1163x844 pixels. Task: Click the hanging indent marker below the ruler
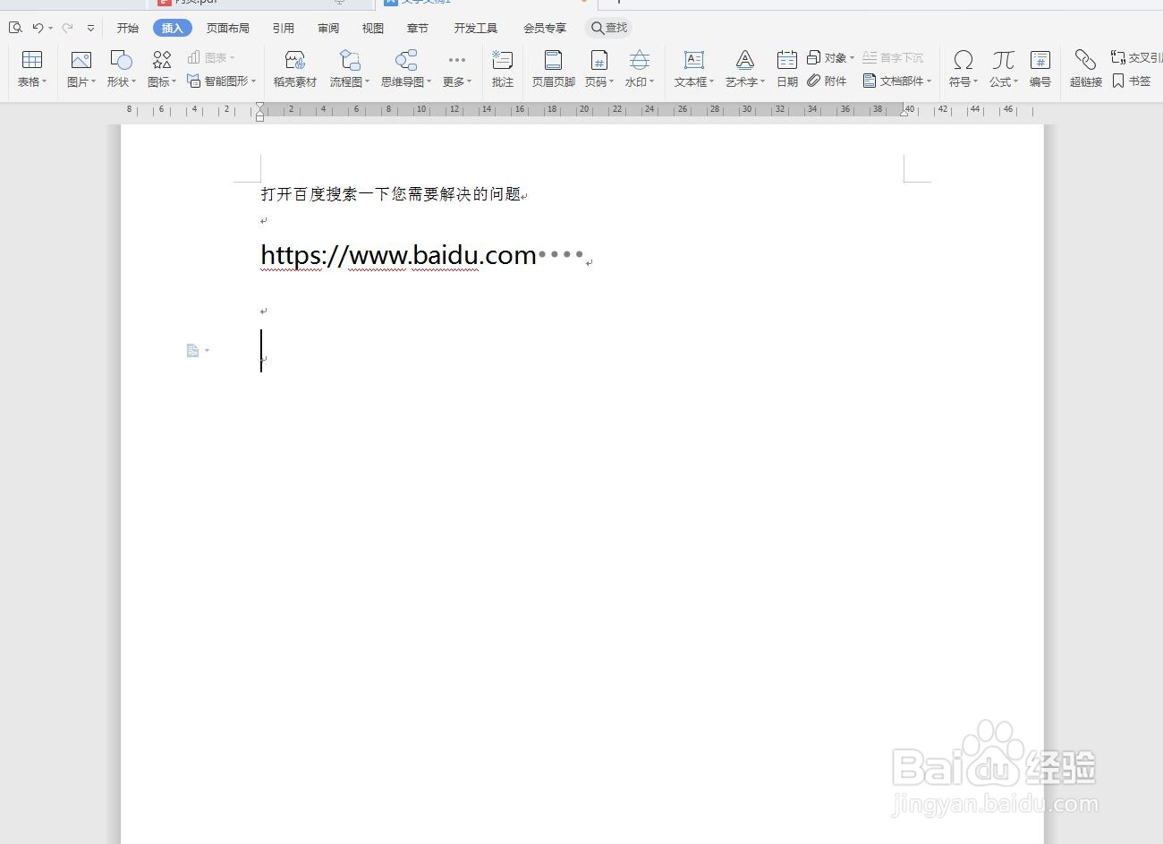coord(260,116)
